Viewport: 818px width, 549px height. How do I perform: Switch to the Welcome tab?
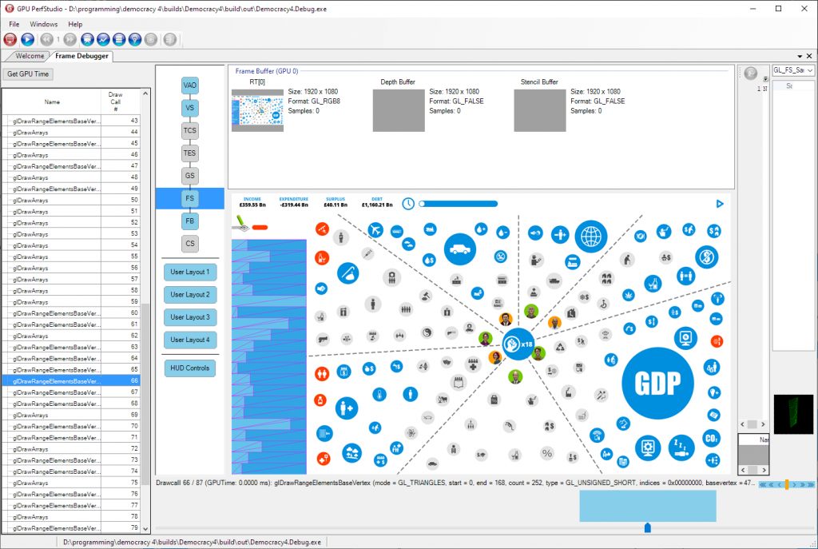coord(30,56)
